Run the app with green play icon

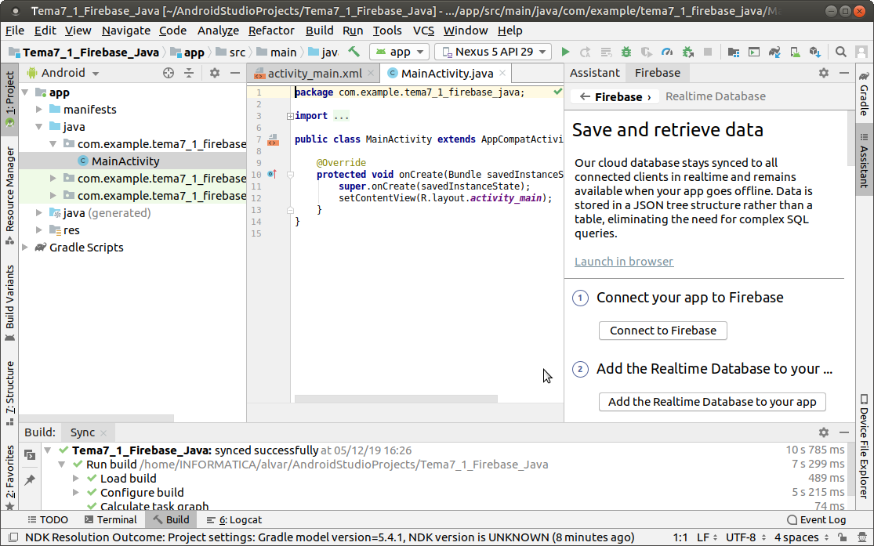565,52
